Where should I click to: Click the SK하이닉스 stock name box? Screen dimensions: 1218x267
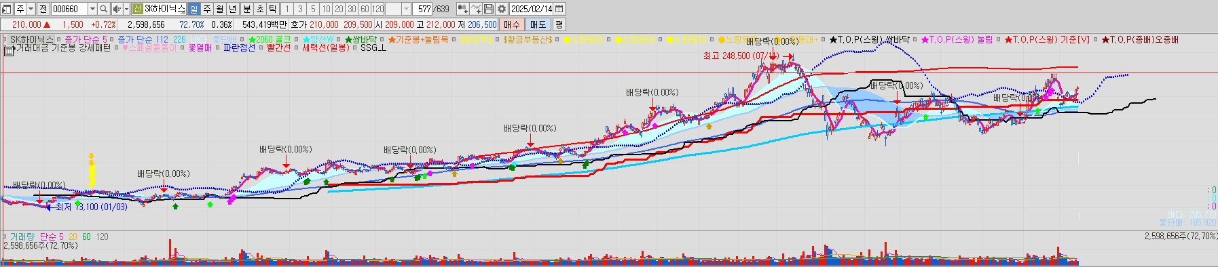[x=164, y=9]
